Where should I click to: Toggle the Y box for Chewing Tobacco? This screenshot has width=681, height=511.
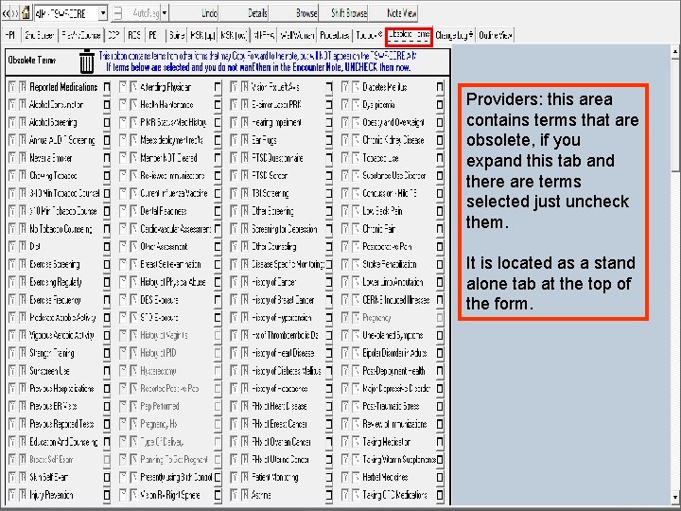click(12, 176)
